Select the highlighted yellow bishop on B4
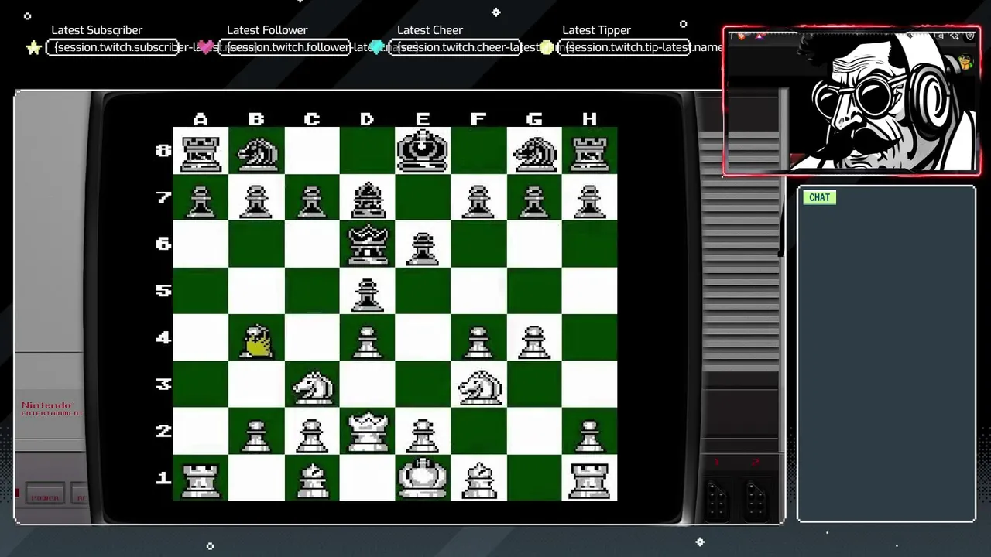The image size is (991, 557). click(256, 341)
